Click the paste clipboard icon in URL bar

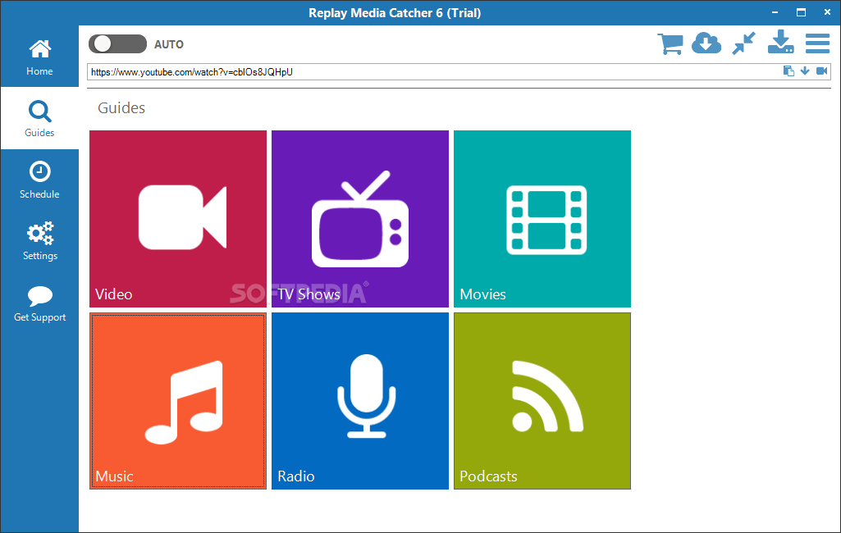[788, 71]
